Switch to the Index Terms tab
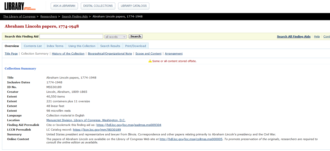Viewport: 330px width, 151px height. click(x=55, y=46)
